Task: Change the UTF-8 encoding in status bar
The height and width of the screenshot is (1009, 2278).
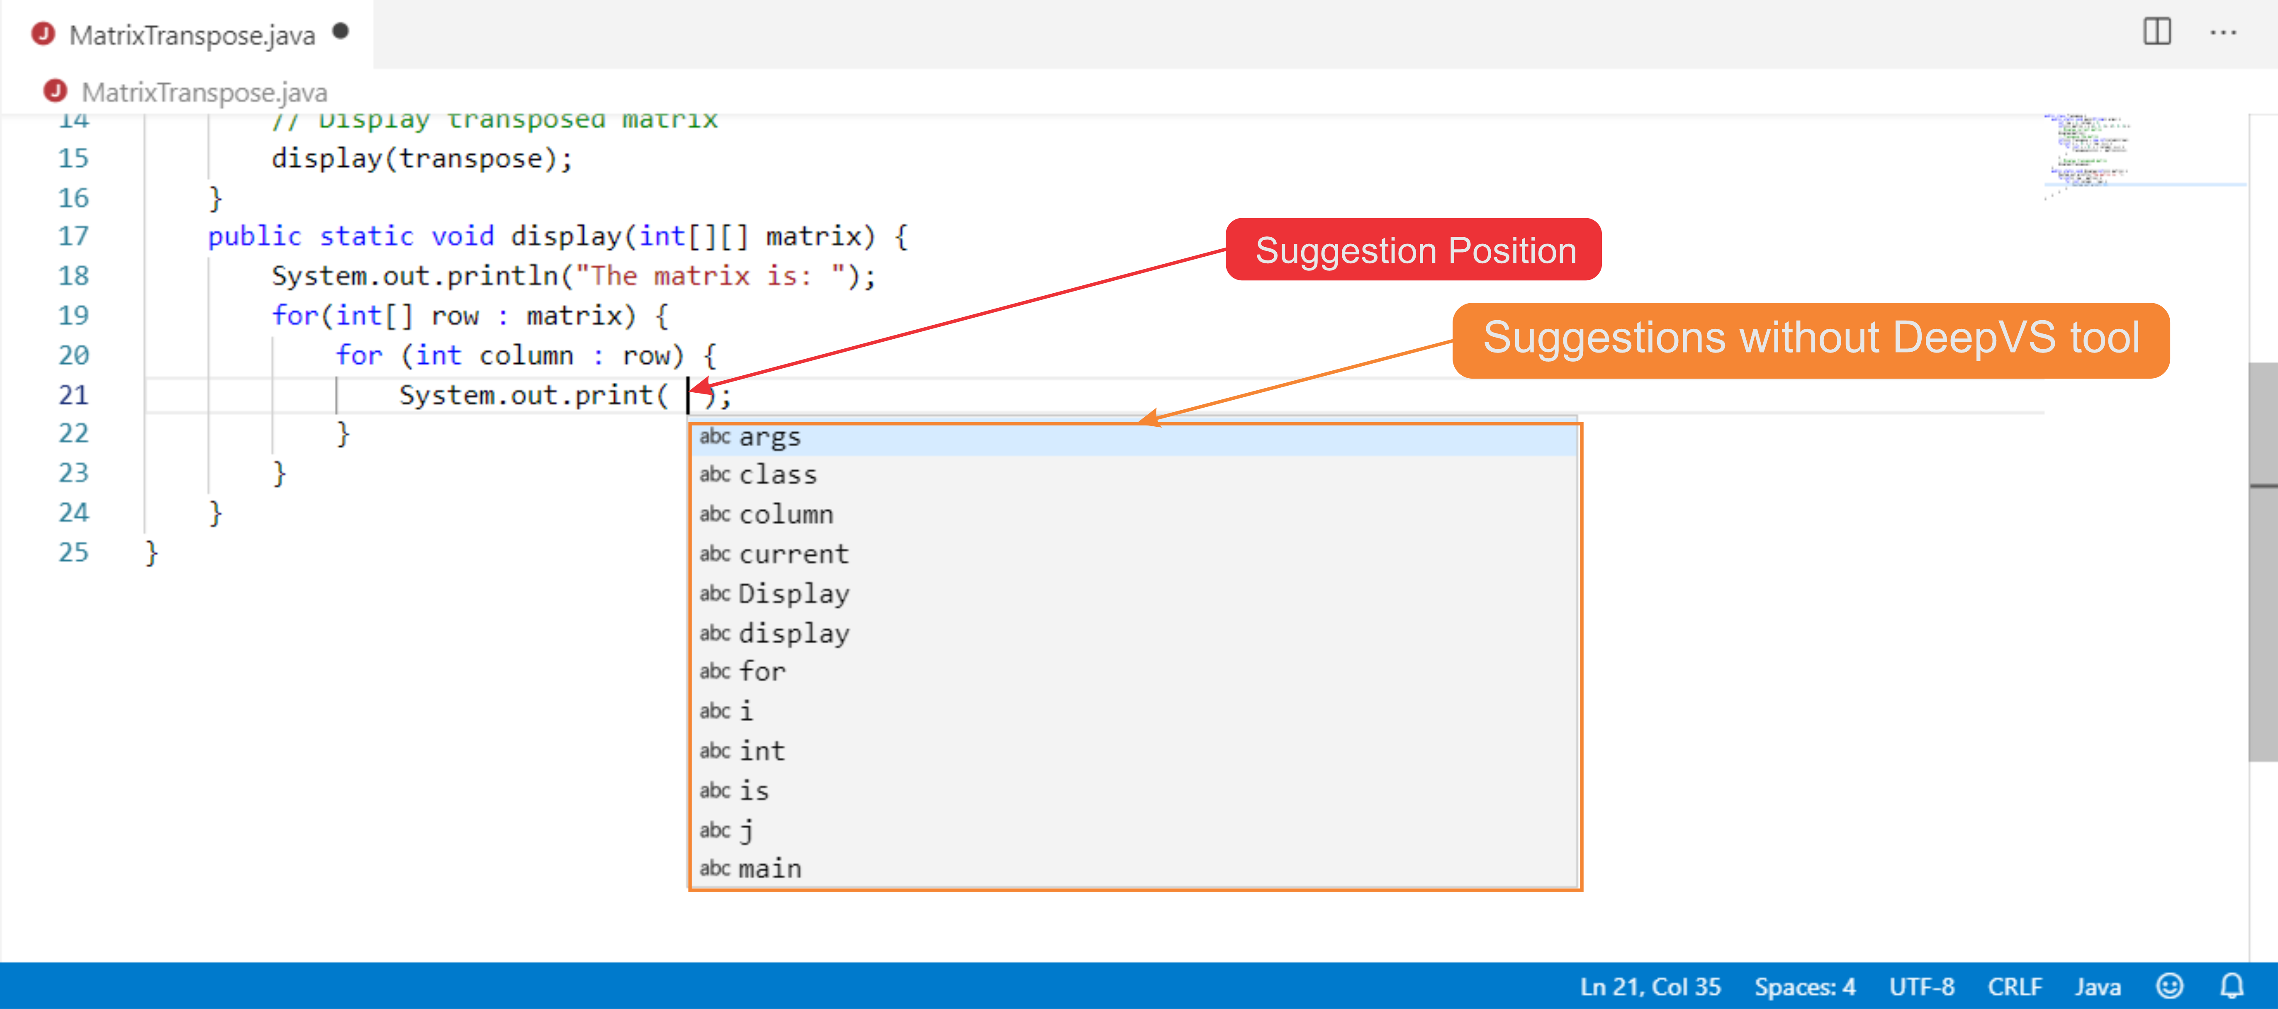Action: (x=1922, y=986)
